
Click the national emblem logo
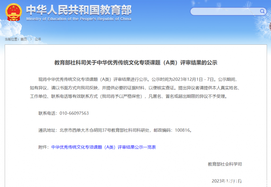tap(14, 12)
